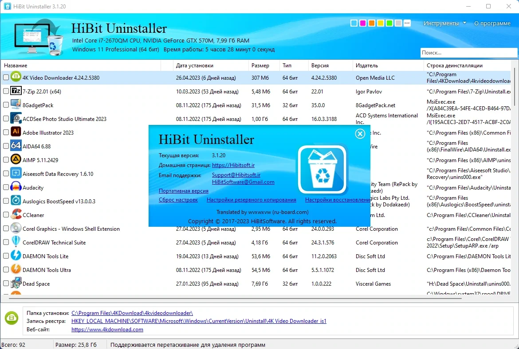This screenshot has width=519, height=349.
Task: Sort by the Издатель column header
Action: click(388, 66)
